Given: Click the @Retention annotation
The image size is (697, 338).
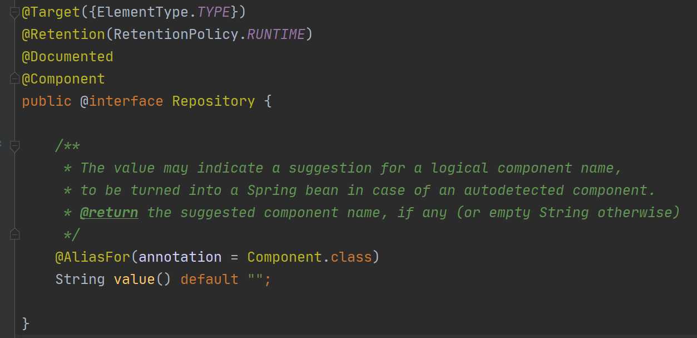Looking at the screenshot, I should [x=63, y=35].
